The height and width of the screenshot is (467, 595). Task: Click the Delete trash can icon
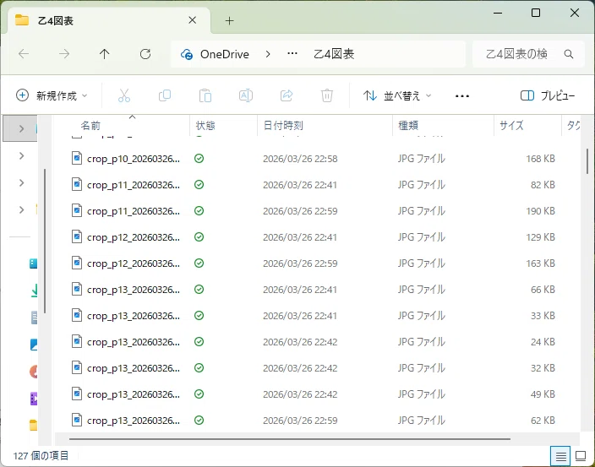[327, 95]
